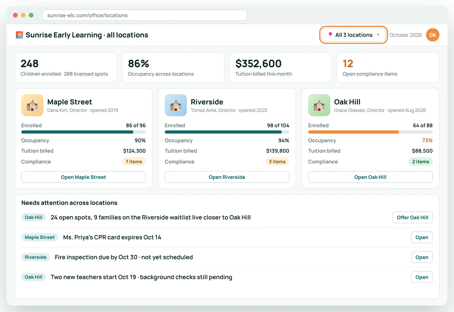Click the Open Maple Street button
454x312 pixels.
pos(83,177)
